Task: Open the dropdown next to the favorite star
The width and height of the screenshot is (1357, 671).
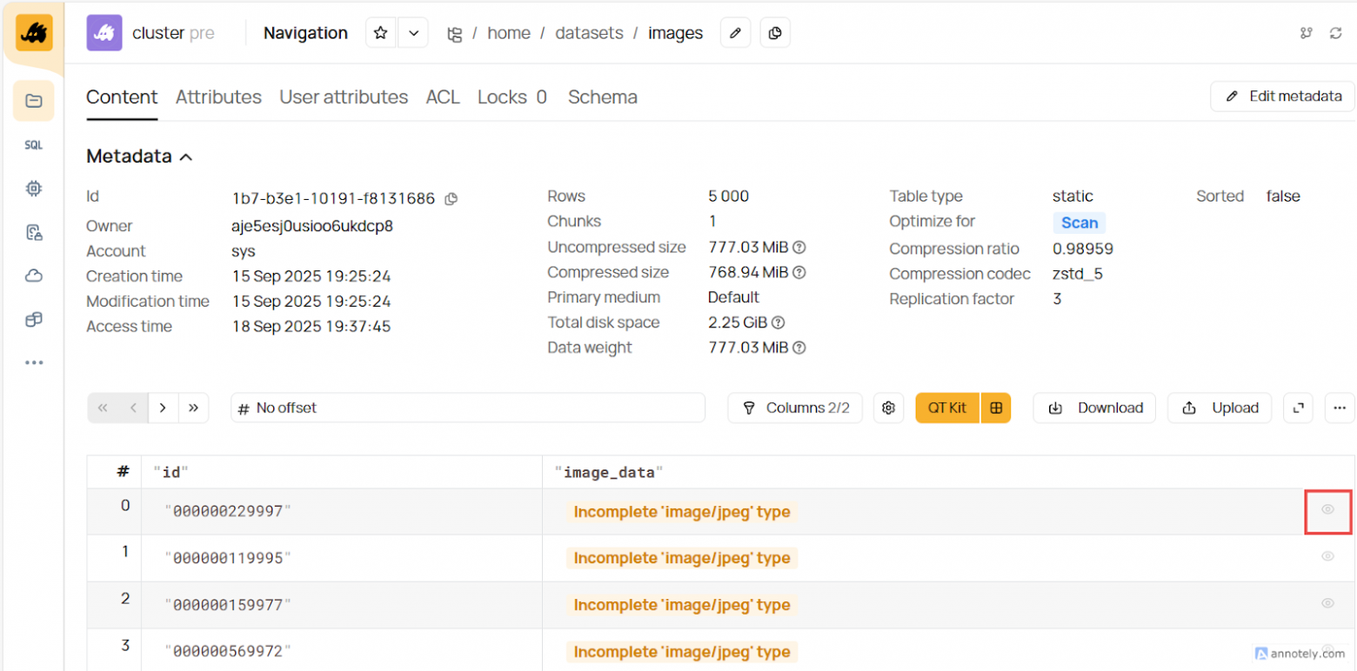Action: coord(413,32)
